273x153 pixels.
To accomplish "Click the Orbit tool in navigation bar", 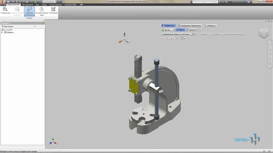I will tap(270, 59).
